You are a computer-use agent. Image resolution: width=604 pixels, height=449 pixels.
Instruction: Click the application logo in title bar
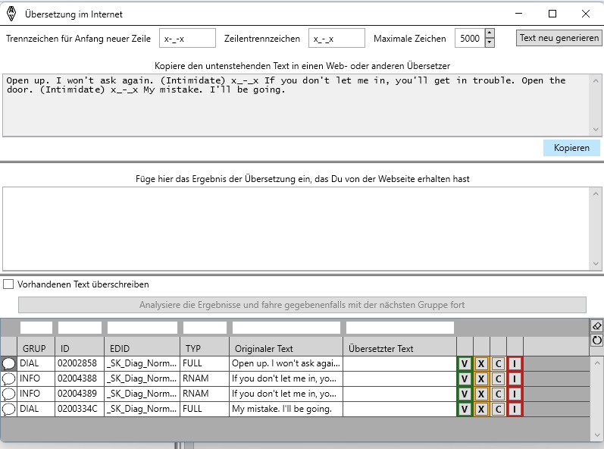coord(11,14)
